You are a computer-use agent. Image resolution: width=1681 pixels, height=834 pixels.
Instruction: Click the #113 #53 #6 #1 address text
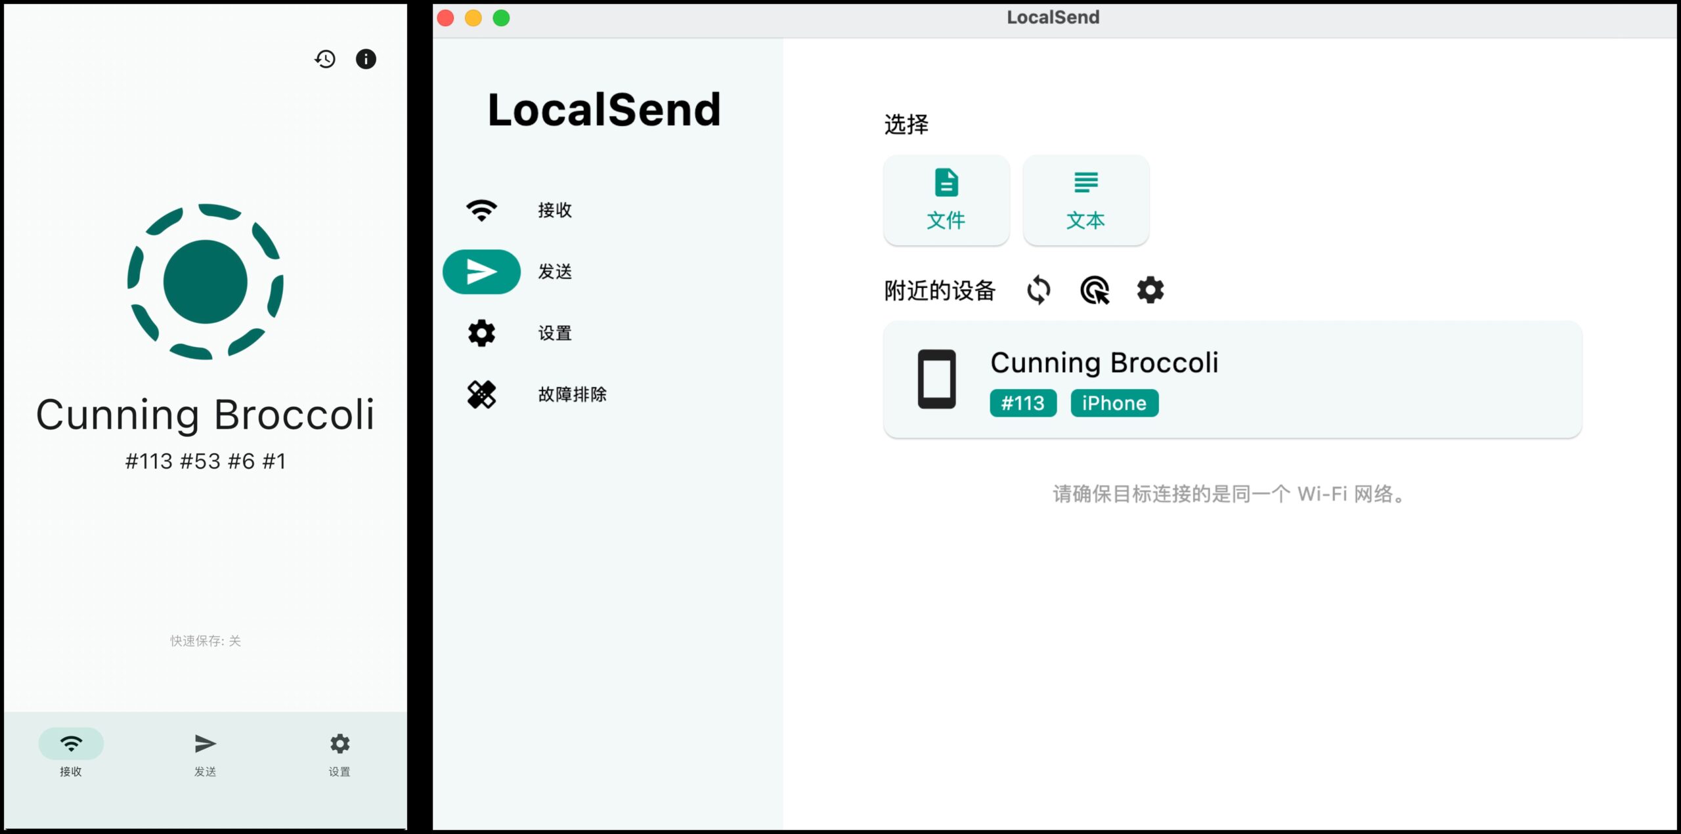[x=206, y=461]
